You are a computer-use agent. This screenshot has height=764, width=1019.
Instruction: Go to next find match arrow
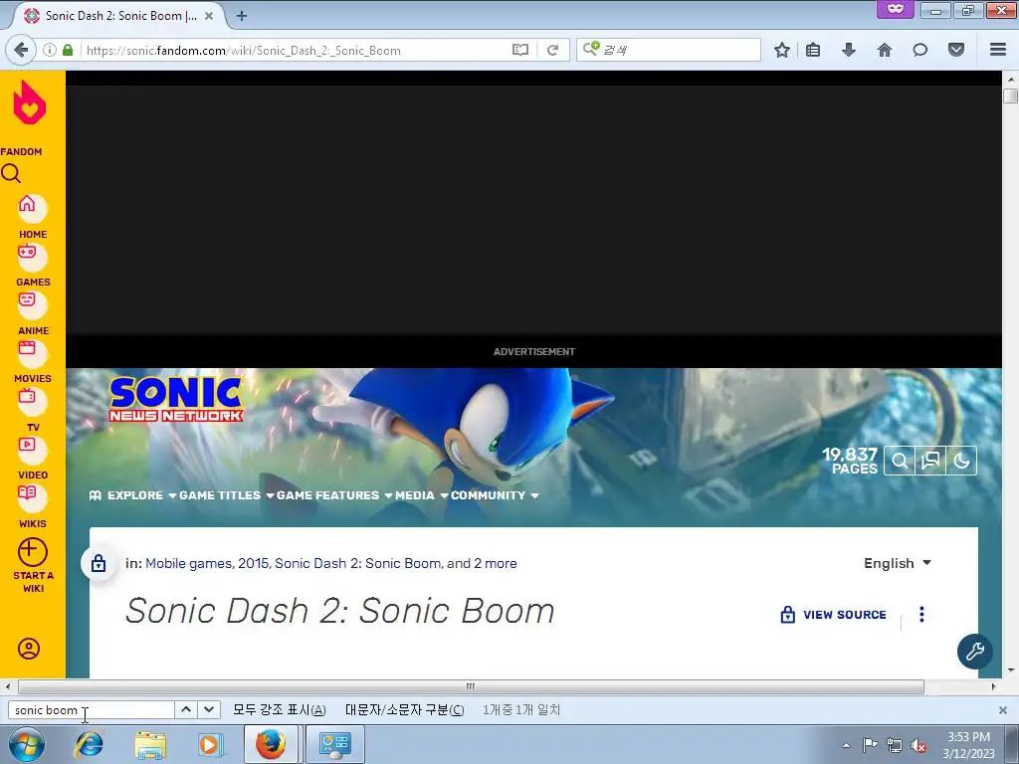(209, 709)
